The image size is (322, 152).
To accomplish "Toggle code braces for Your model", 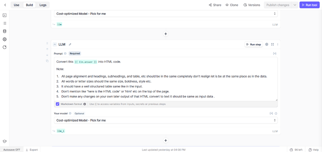I will point(276,113).
